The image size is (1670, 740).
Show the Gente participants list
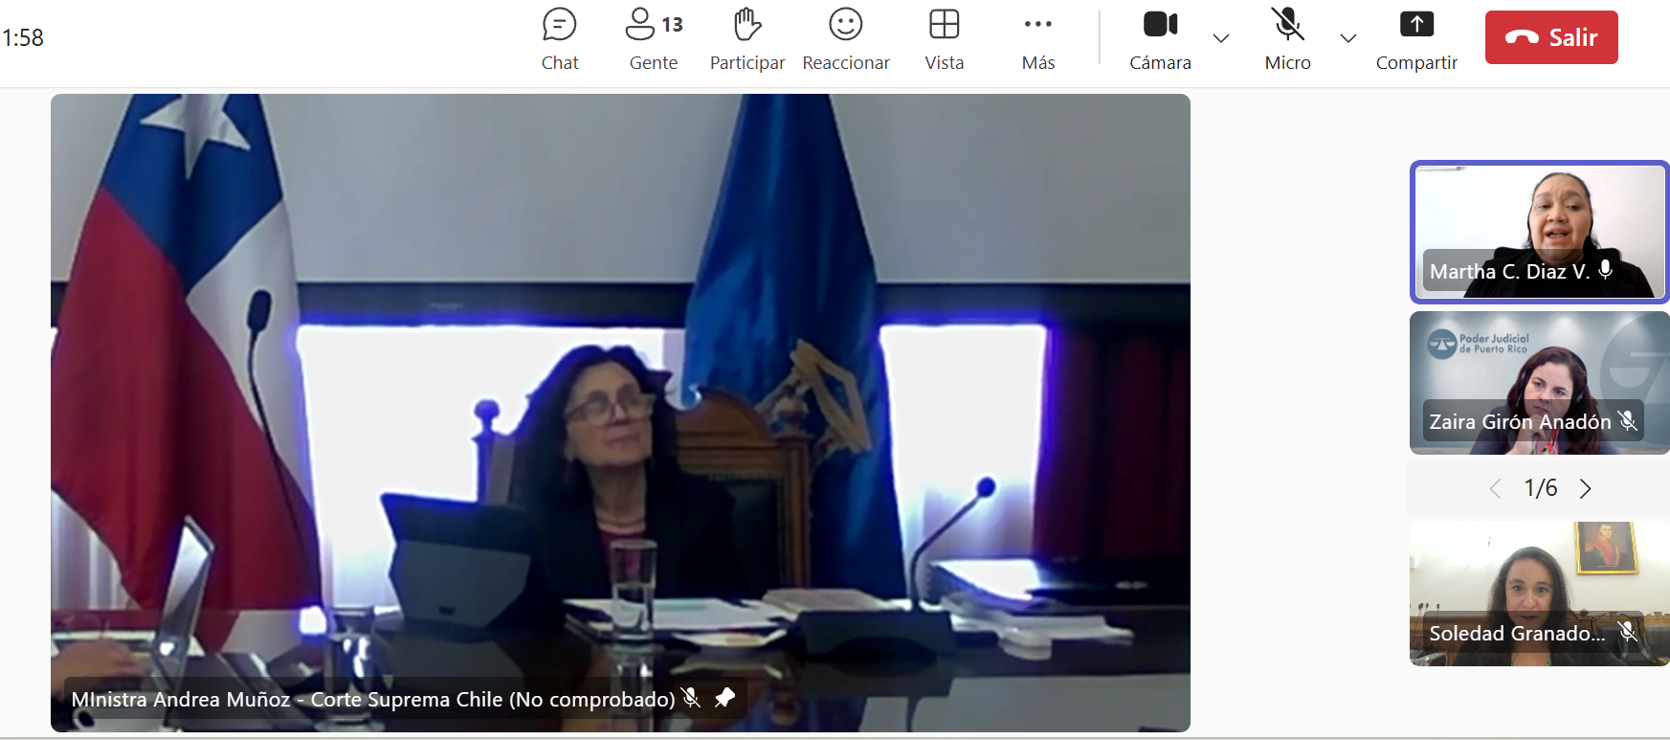654,39
